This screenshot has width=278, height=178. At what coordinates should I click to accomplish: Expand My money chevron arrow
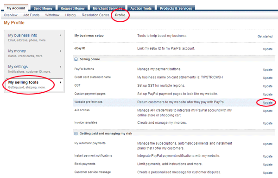(60, 51)
